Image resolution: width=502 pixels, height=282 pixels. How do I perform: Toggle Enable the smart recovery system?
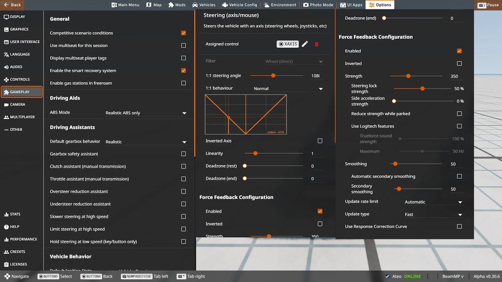coord(184,70)
